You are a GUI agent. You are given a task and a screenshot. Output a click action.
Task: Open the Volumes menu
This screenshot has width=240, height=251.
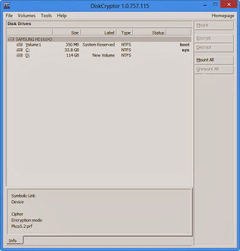coord(26,16)
